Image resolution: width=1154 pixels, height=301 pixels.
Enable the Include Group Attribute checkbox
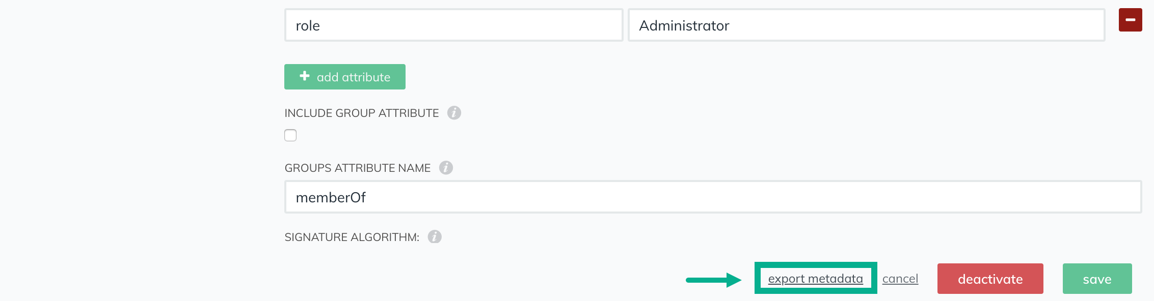coord(290,135)
